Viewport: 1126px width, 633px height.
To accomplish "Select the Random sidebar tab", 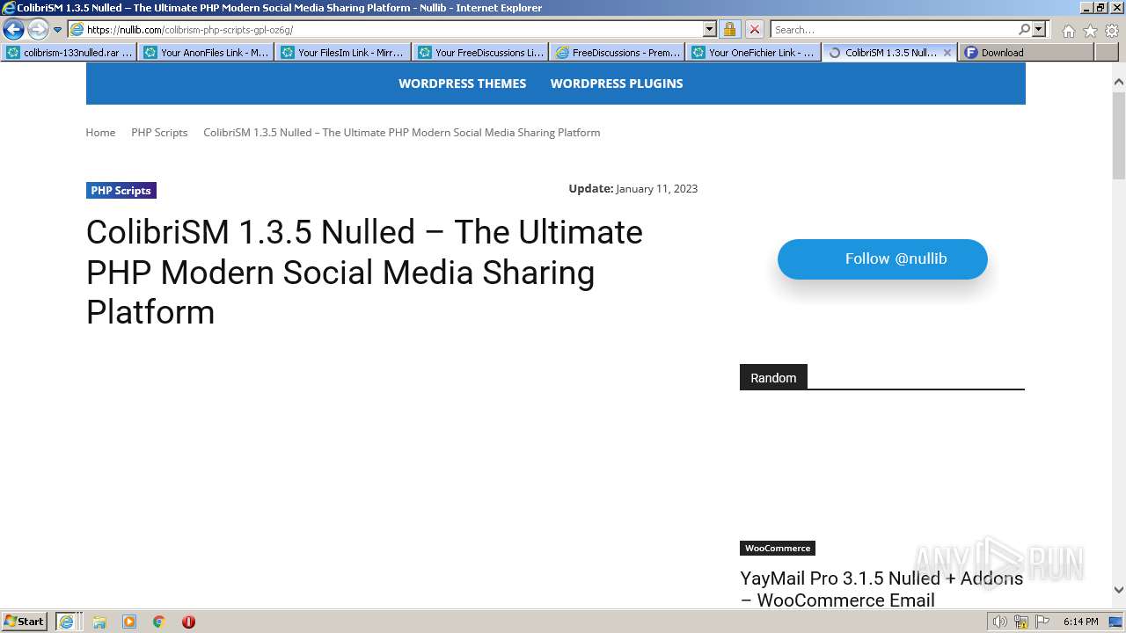I will 773,378.
